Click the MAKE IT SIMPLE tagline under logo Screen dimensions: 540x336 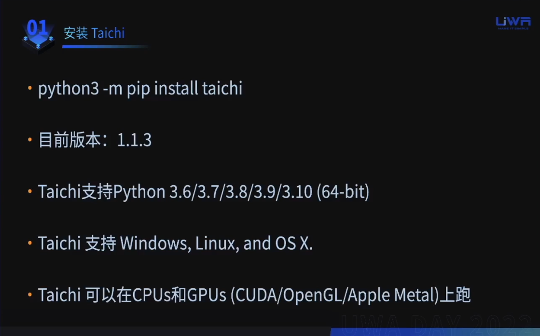[x=513, y=28]
